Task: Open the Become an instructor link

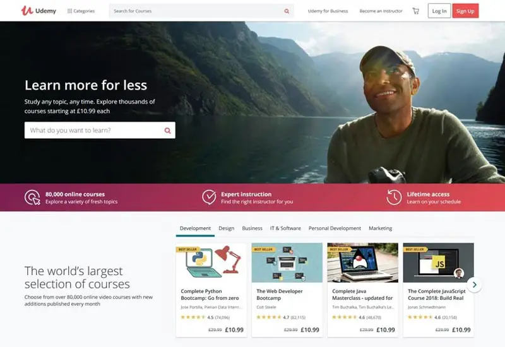Action: click(381, 11)
